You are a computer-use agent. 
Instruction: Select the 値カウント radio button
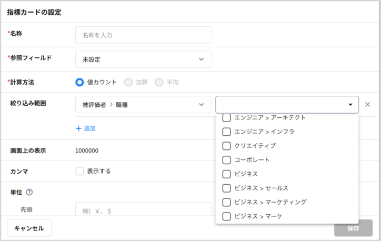pyautogui.click(x=79, y=82)
